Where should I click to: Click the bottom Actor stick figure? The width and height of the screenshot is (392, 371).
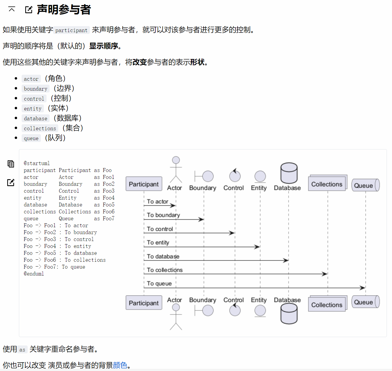coord(176,317)
